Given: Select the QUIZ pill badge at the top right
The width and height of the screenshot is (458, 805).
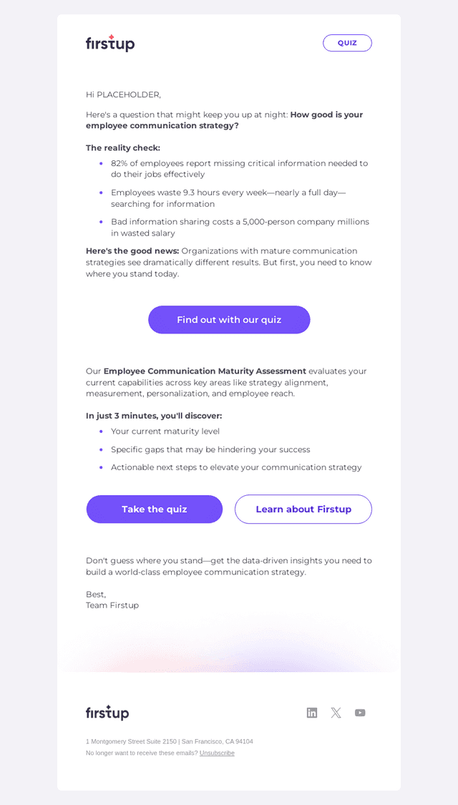Looking at the screenshot, I should [347, 43].
